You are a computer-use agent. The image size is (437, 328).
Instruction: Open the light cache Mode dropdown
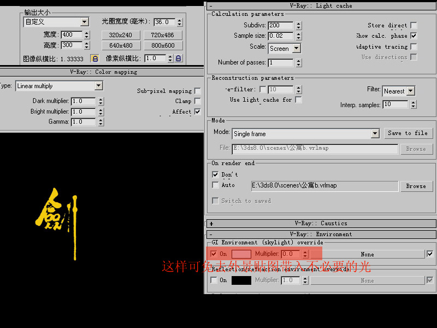(375, 133)
